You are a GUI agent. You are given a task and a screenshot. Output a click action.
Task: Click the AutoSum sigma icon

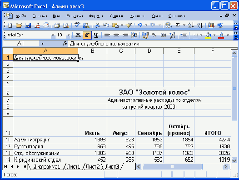pos(178,25)
